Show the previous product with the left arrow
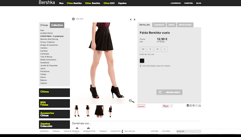Viewport: 241px width, 137px height. [x=131, y=20]
